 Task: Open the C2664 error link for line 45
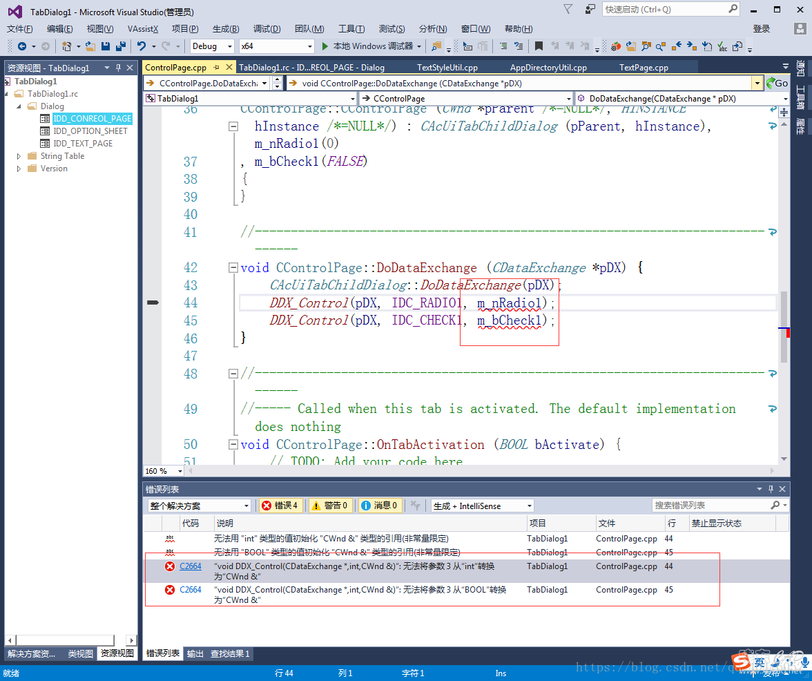(x=190, y=589)
